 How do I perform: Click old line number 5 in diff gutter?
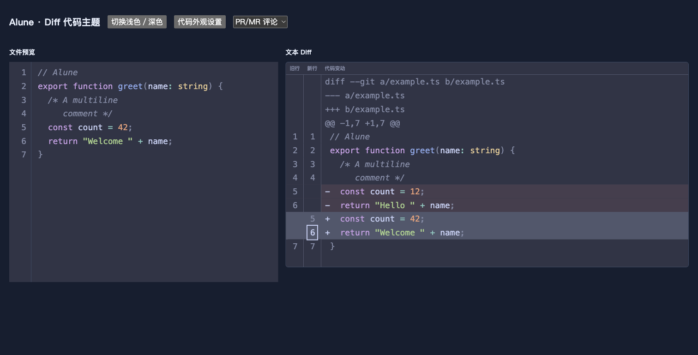[x=295, y=192]
